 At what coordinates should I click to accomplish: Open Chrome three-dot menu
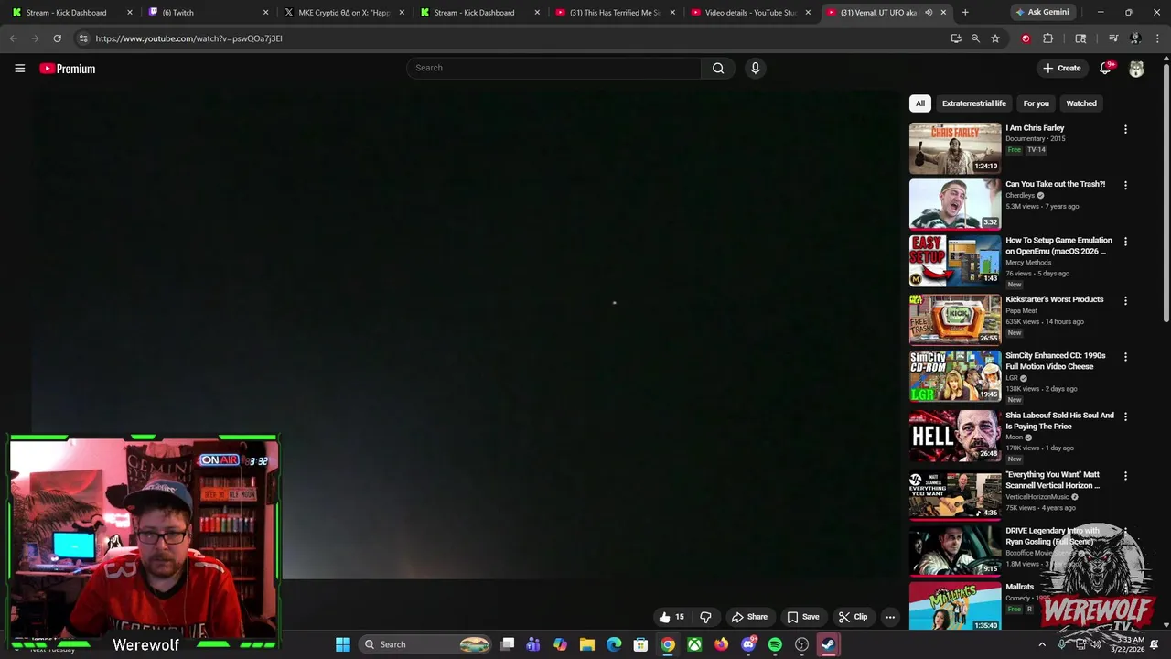[x=1157, y=38]
